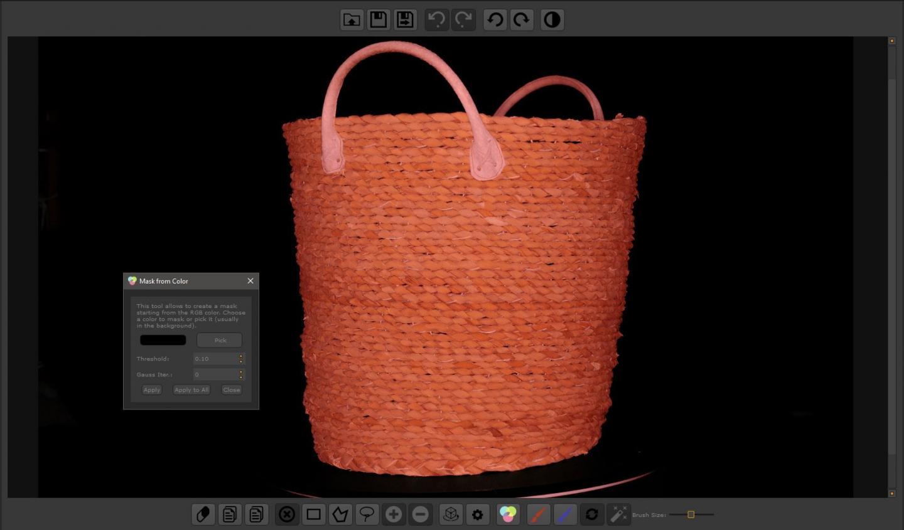Screen dimensions: 904x530
Task: Click the save and export icon
Action: pyautogui.click(x=405, y=19)
